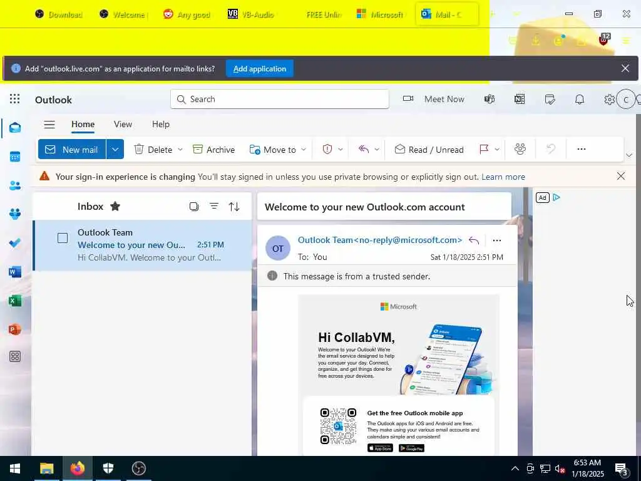641x481 pixels.
Task: Click the Groups paw icon in ribbon
Action: pyautogui.click(x=520, y=149)
